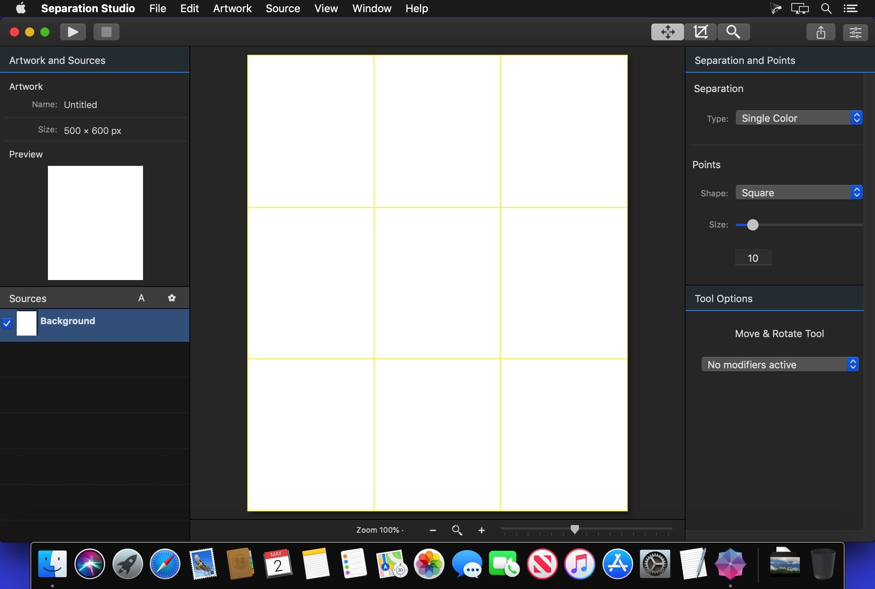
Task: Open the 'No modifiers active' dropdown
Action: (780, 365)
